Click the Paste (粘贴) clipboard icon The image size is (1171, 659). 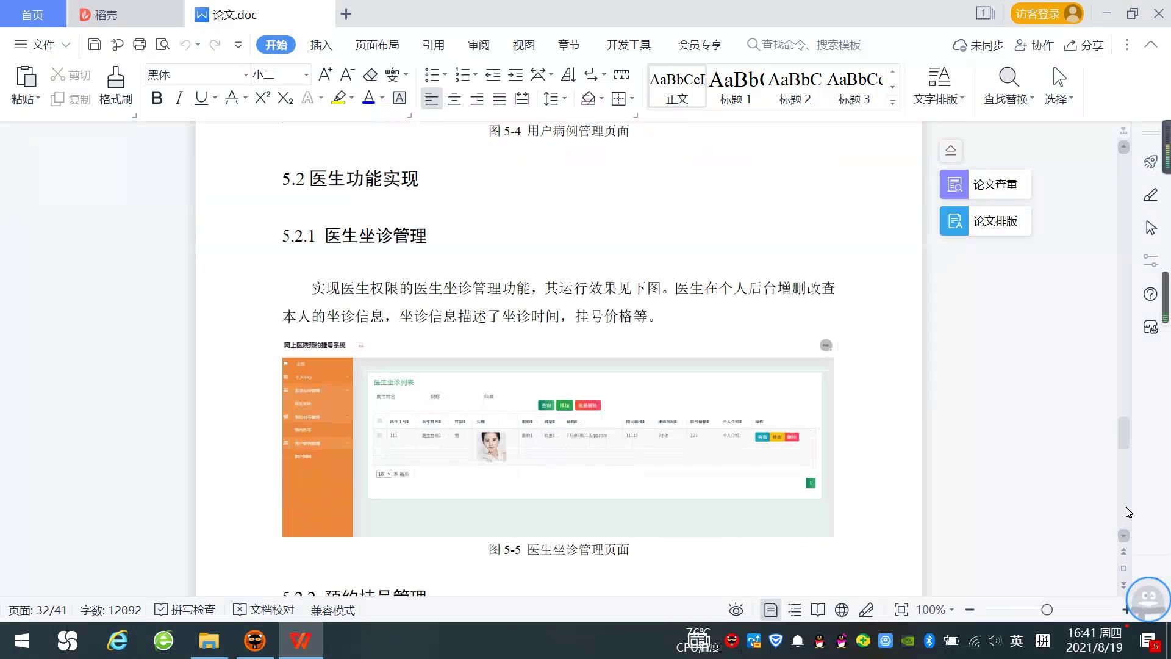tap(25, 78)
